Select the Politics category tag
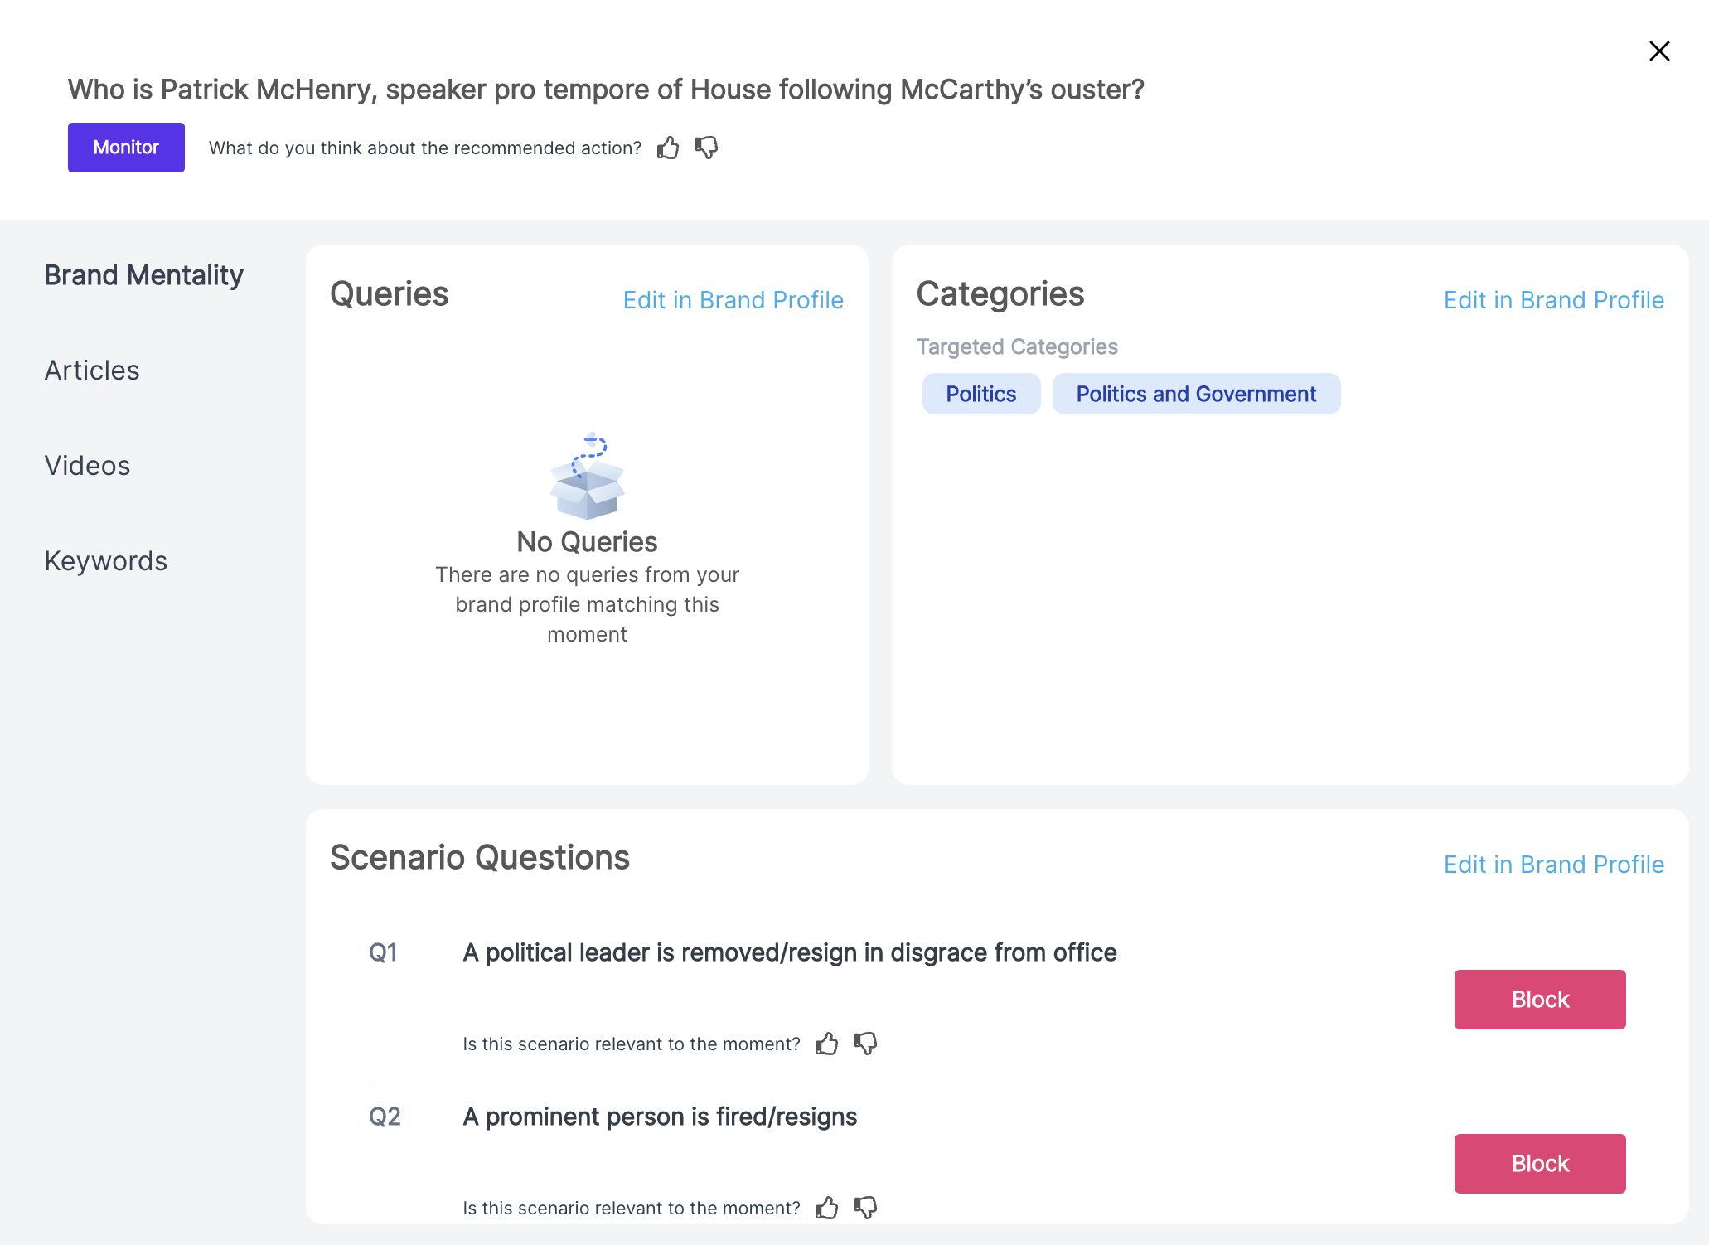The image size is (1709, 1245). click(x=980, y=394)
